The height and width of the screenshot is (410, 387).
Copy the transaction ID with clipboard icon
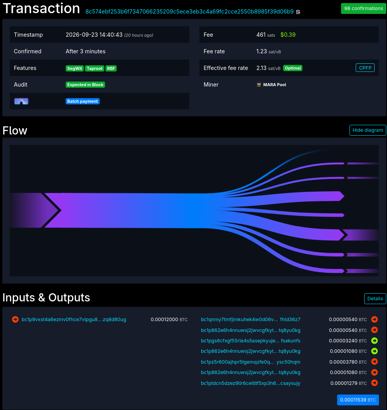(x=298, y=12)
